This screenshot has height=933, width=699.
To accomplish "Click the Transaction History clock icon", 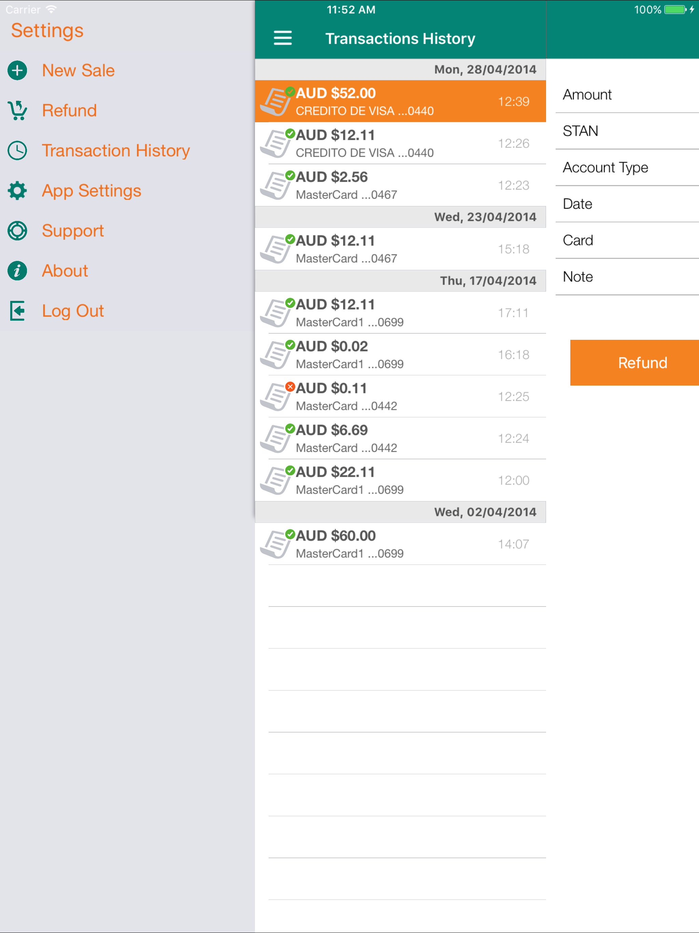I will point(17,151).
